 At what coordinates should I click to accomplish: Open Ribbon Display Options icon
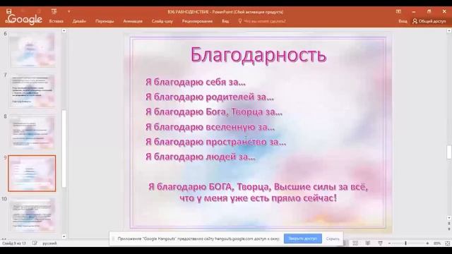click(398, 11)
